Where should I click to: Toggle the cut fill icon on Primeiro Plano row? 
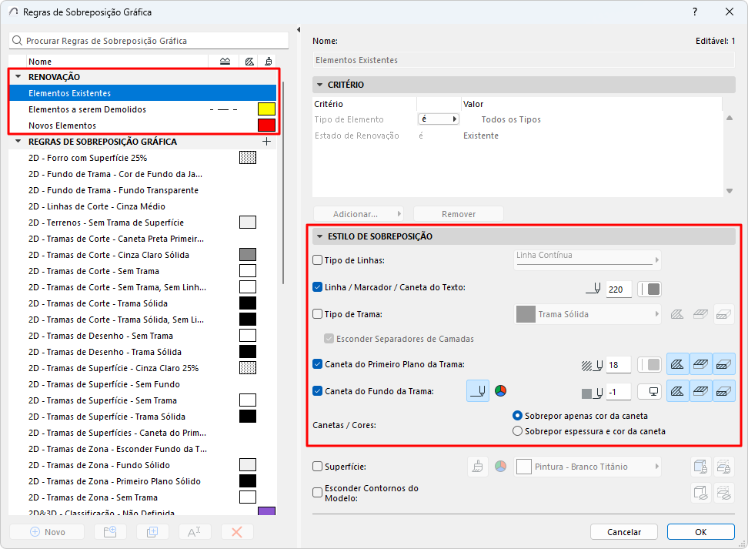point(677,364)
